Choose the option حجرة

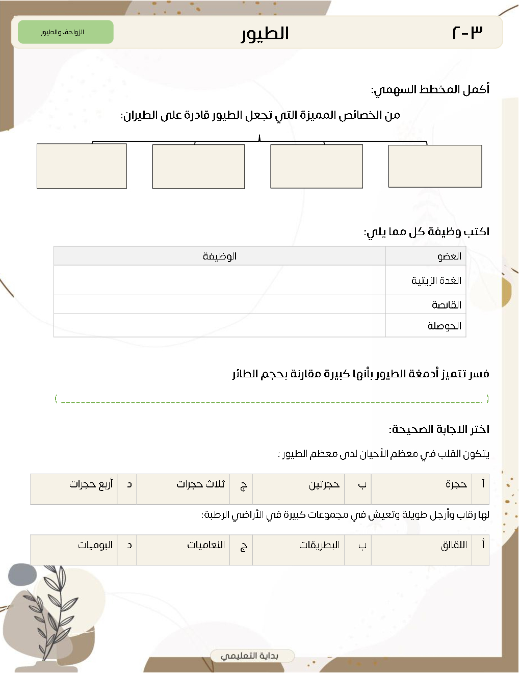click(x=456, y=484)
